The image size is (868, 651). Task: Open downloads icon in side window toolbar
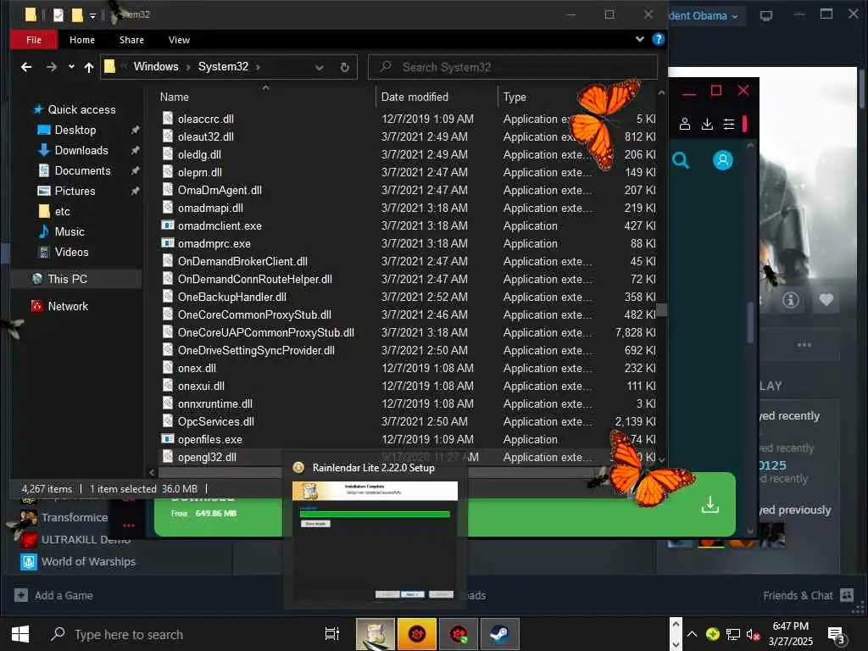pos(707,124)
